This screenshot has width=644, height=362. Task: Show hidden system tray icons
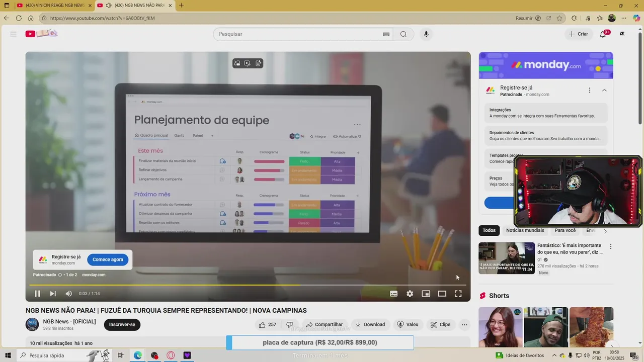tap(554, 355)
